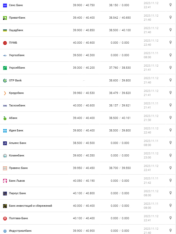Click the Абанк green apple icon

coord(5,118)
